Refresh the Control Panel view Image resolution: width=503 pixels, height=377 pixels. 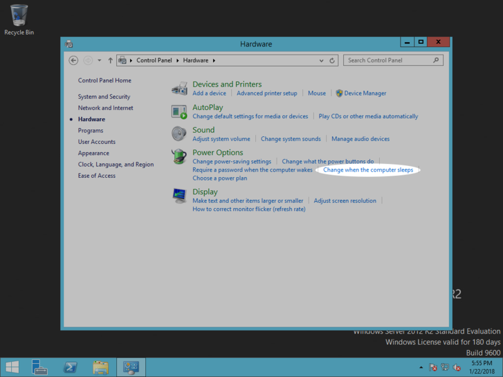pyautogui.click(x=332, y=60)
